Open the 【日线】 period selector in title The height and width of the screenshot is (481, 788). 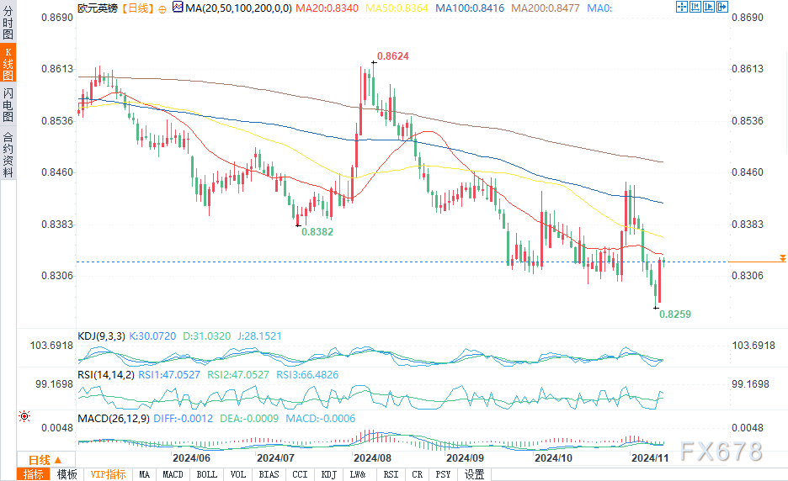138,8
